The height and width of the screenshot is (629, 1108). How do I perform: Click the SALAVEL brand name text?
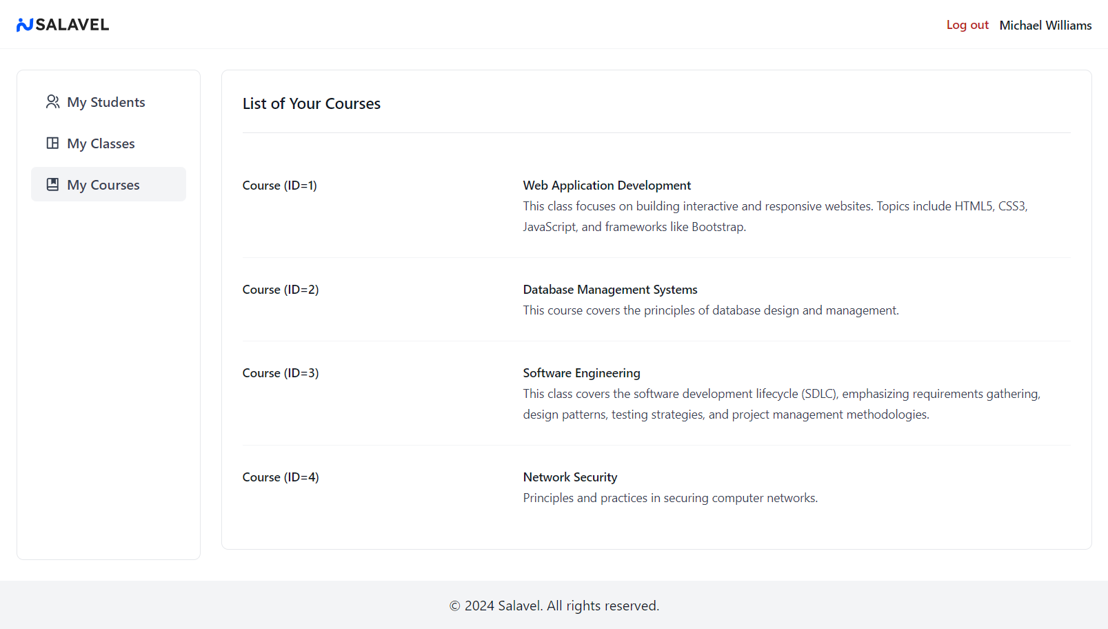72,25
